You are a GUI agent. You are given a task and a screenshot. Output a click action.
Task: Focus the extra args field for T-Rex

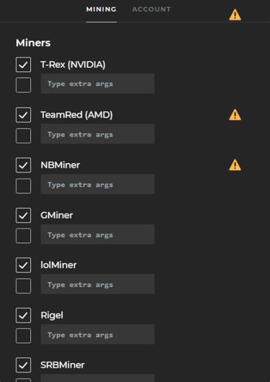click(97, 84)
